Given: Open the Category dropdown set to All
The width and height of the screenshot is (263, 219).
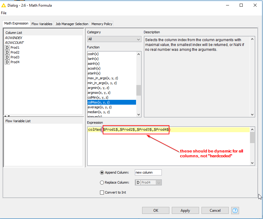Looking at the screenshot, I should point(114,39).
